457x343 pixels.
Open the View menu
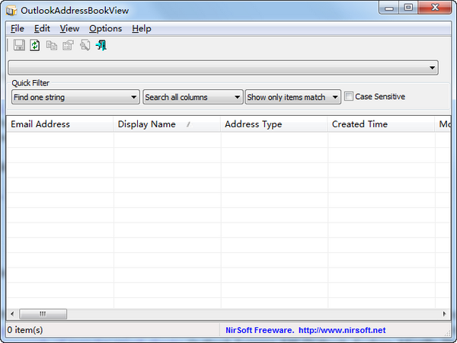click(69, 28)
